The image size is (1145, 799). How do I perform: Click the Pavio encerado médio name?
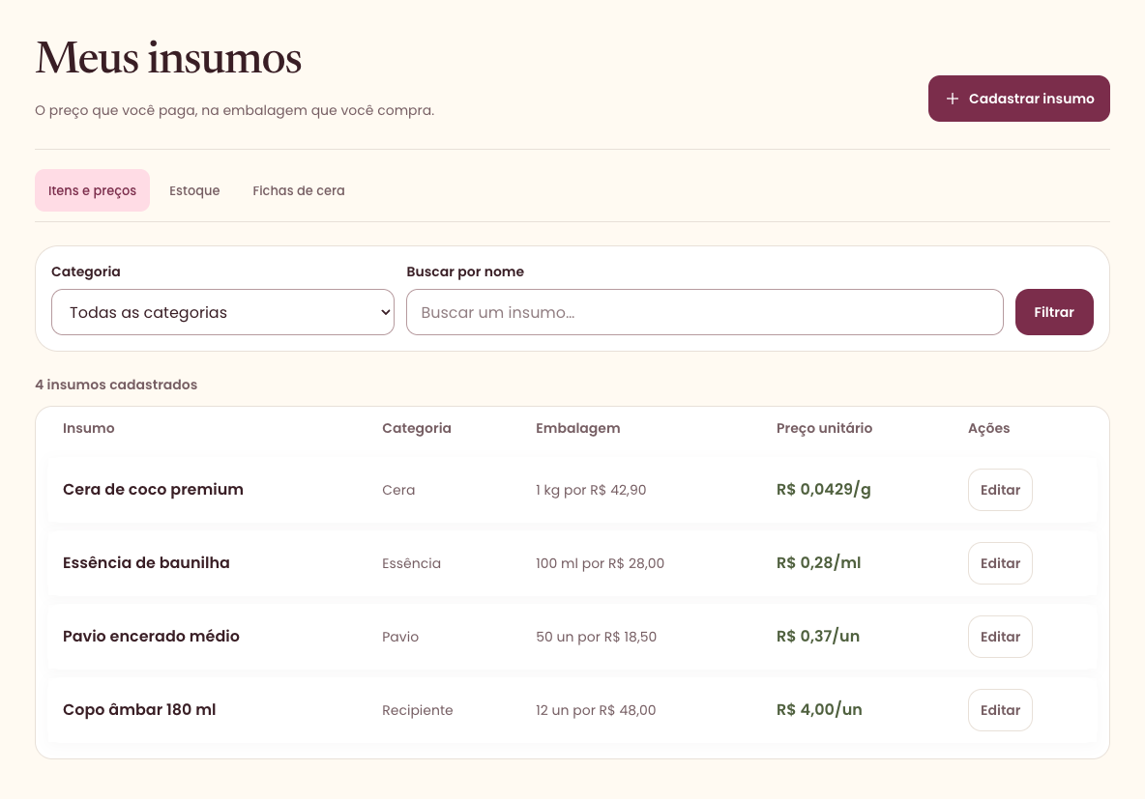point(151,637)
